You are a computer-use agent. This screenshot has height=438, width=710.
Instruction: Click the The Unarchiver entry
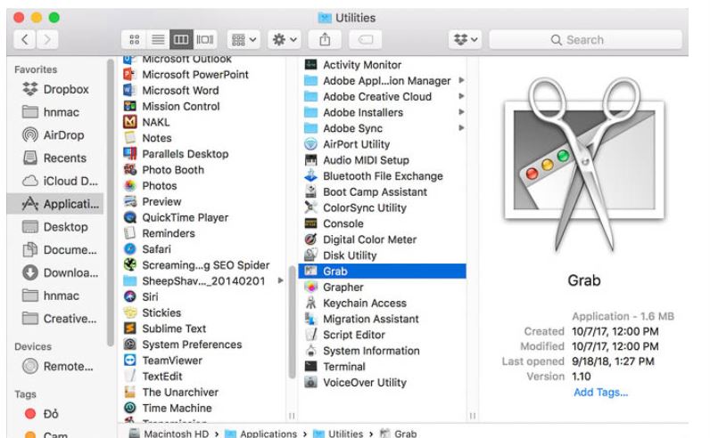pos(171,393)
